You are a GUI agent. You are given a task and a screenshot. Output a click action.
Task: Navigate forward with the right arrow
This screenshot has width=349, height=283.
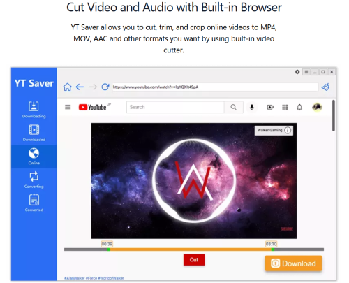coord(93,87)
